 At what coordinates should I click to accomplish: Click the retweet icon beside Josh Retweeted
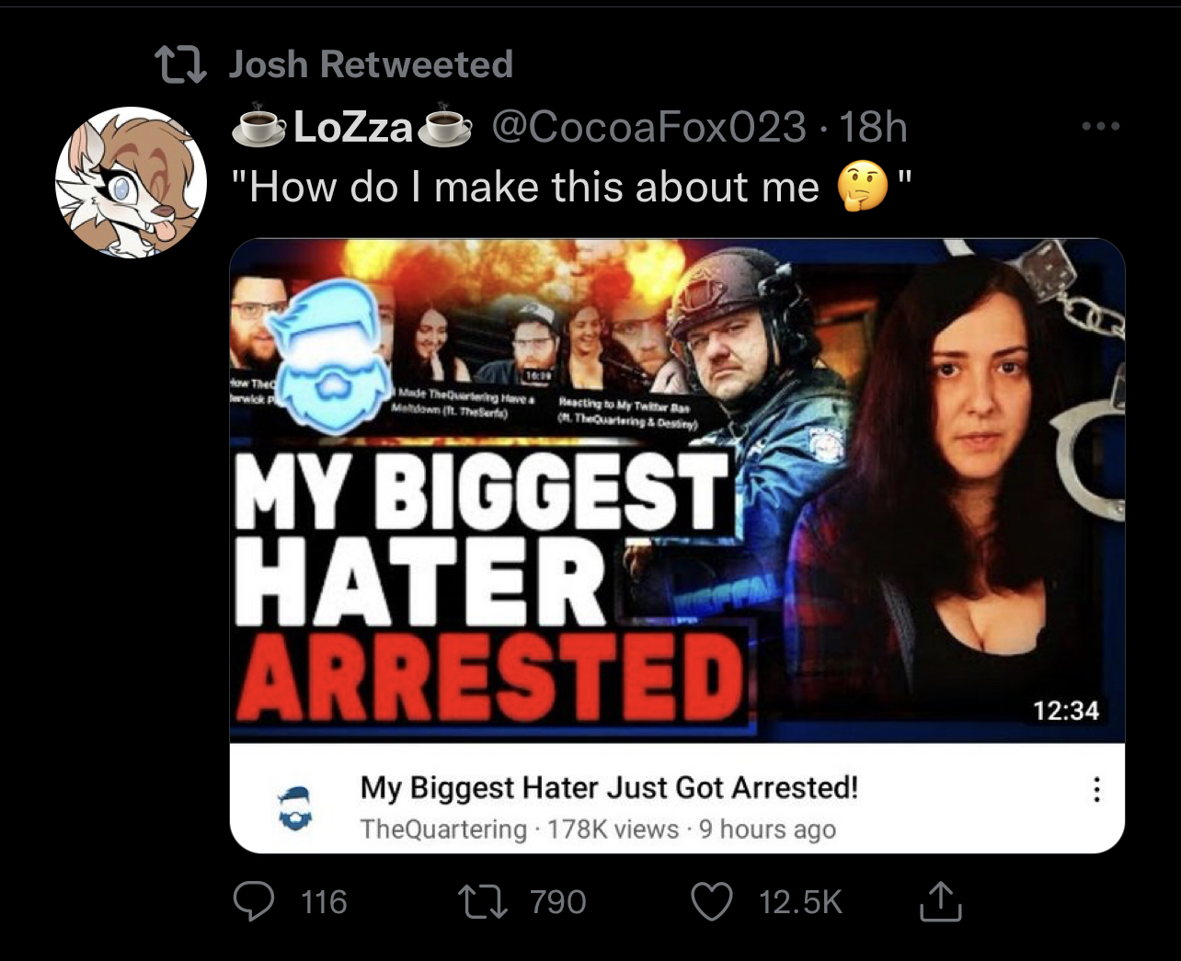pyautogui.click(x=179, y=63)
